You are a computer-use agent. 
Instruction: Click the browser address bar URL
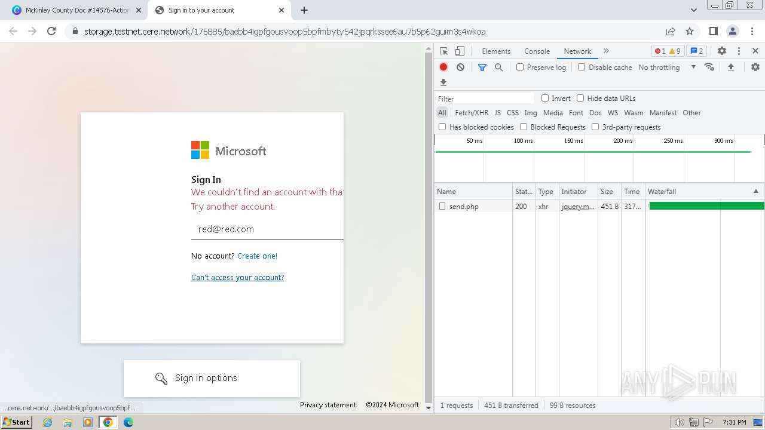(284, 32)
